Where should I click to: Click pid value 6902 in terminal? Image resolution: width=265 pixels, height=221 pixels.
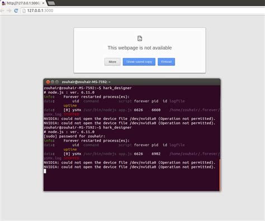point(156,154)
